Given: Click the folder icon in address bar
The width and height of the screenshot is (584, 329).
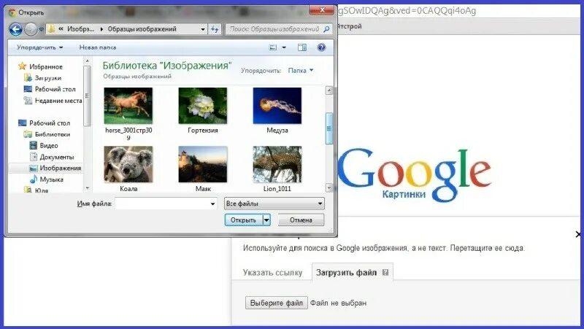Looking at the screenshot, I should coord(51,29).
